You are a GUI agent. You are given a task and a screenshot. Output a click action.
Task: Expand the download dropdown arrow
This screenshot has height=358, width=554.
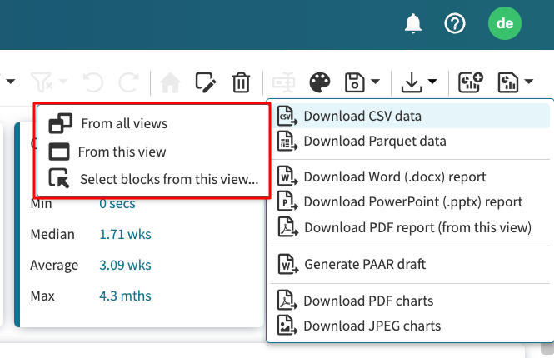pyautogui.click(x=432, y=82)
